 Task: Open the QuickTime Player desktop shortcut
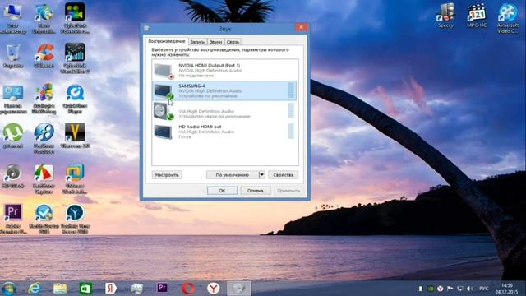[75, 99]
